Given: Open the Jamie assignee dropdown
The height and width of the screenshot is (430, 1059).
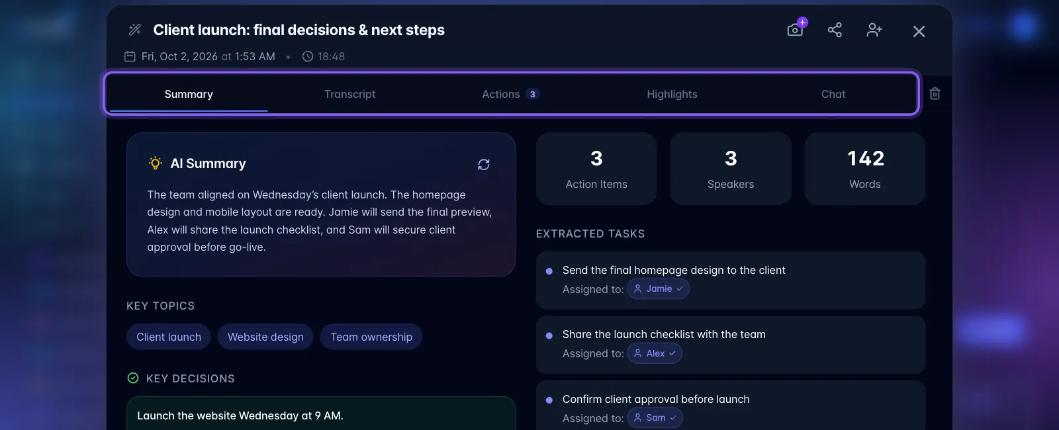Looking at the screenshot, I should [659, 288].
